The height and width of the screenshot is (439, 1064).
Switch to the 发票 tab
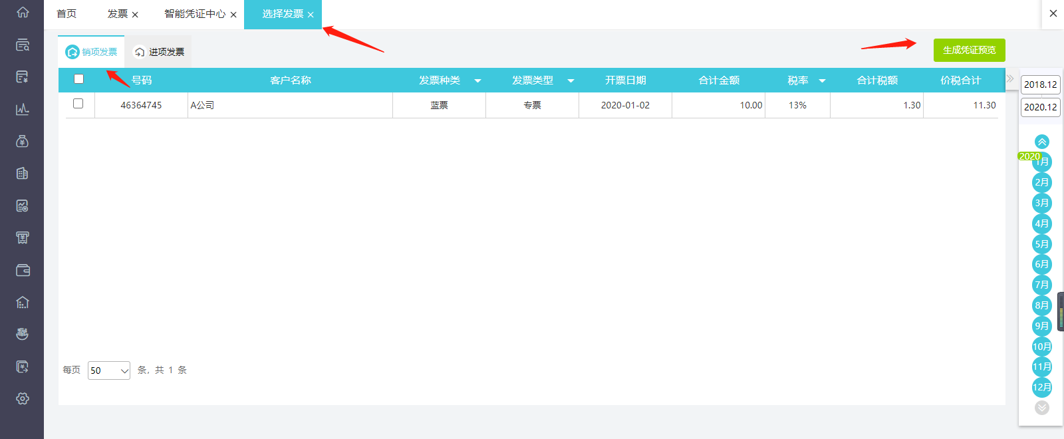click(x=118, y=14)
